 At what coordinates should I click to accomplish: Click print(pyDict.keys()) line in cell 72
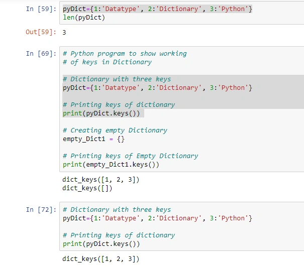click(101, 244)
